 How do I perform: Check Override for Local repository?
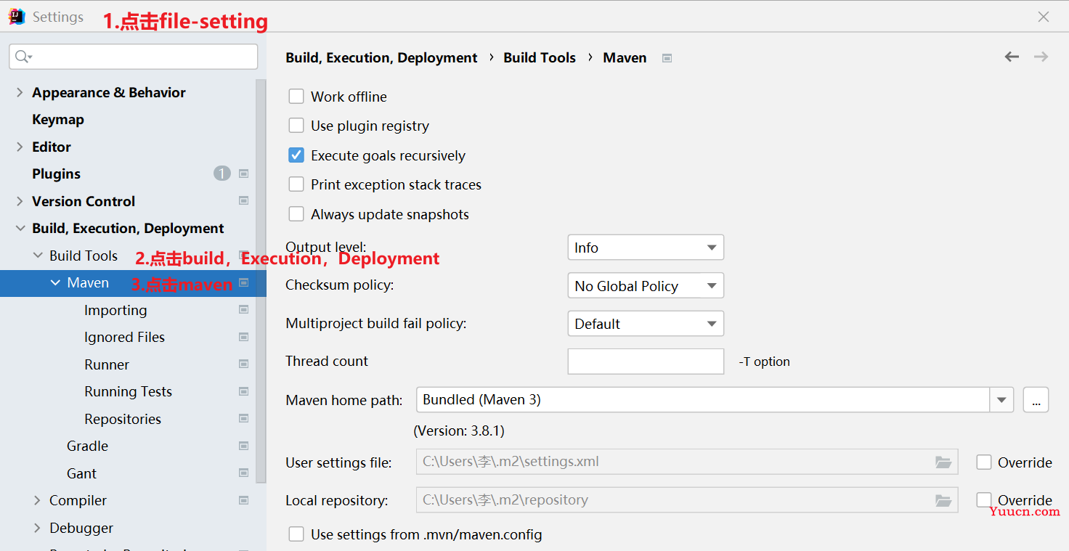point(984,499)
